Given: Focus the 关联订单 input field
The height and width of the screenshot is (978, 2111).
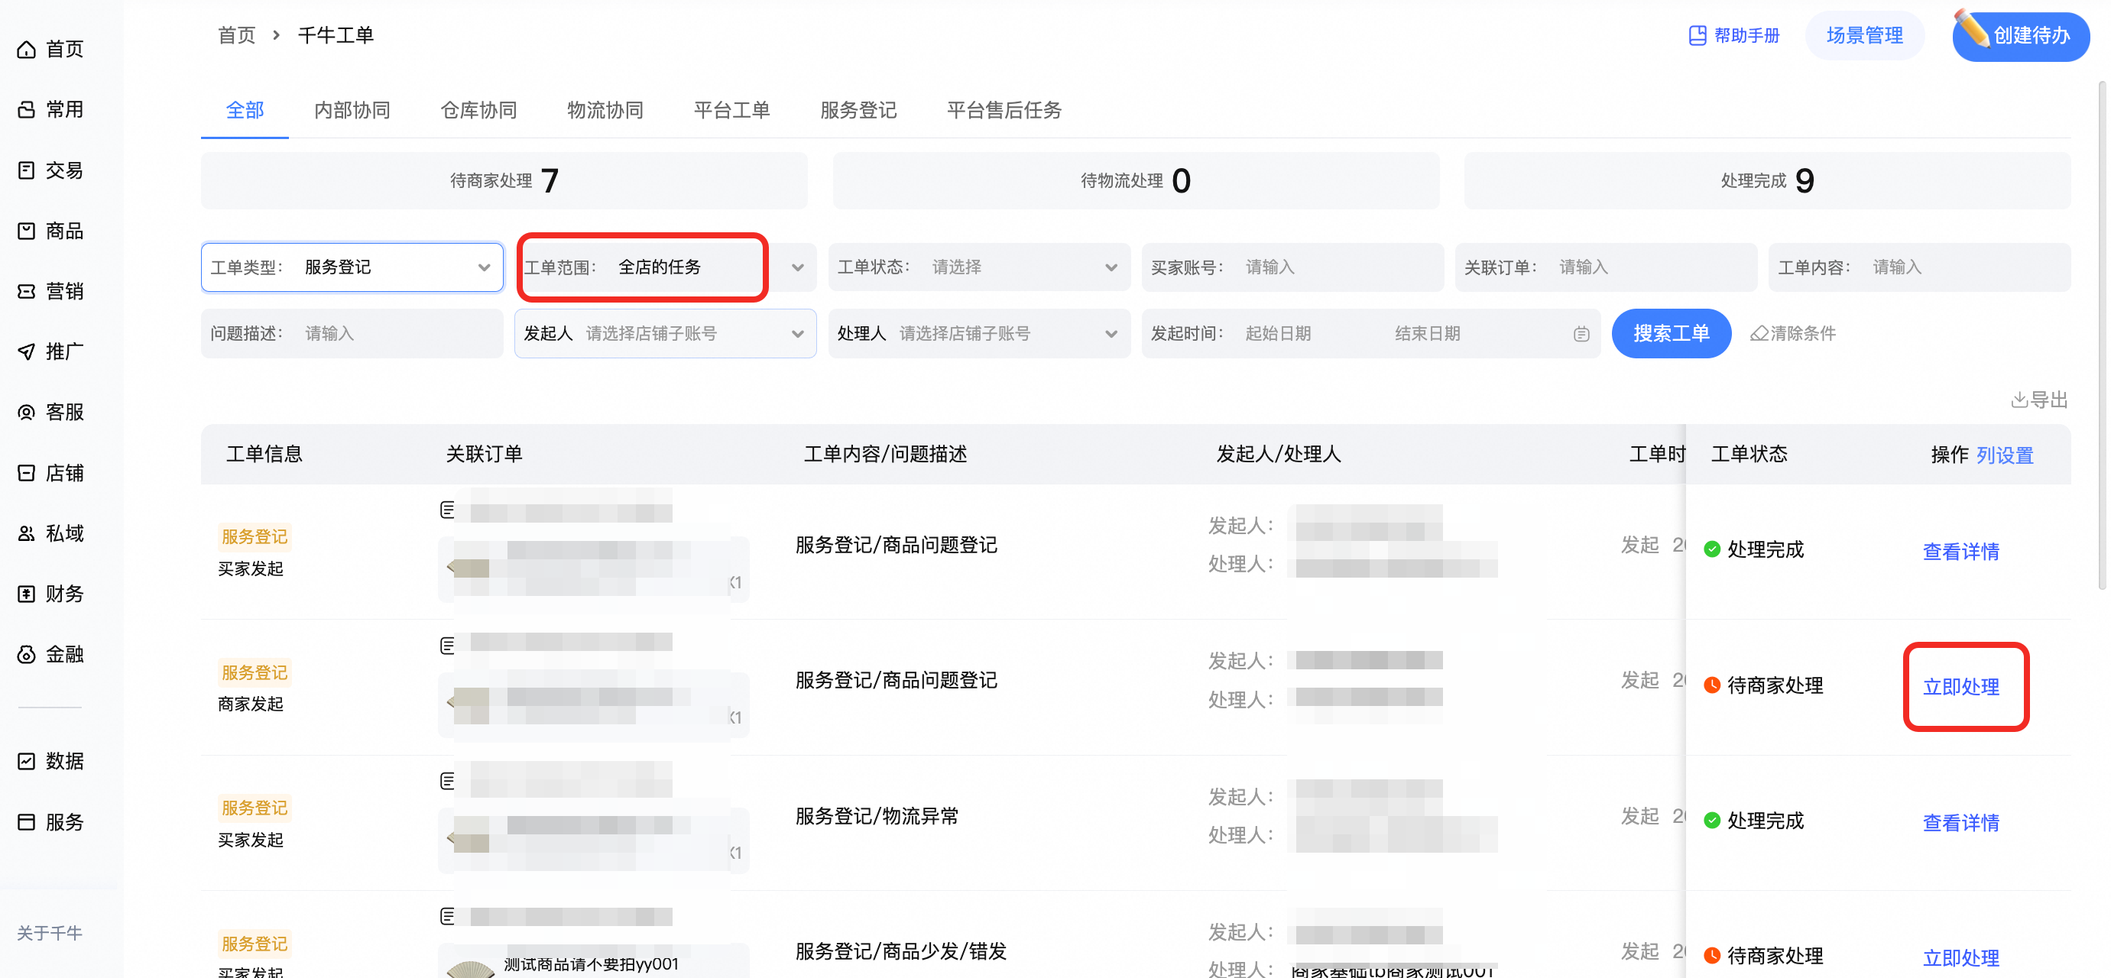Looking at the screenshot, I should coord(1607,267).
